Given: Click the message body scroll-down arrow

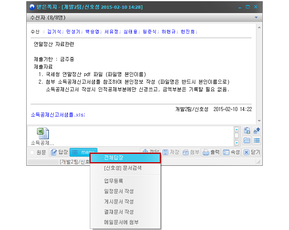Looking at the screenshot, I should point(259,121).
